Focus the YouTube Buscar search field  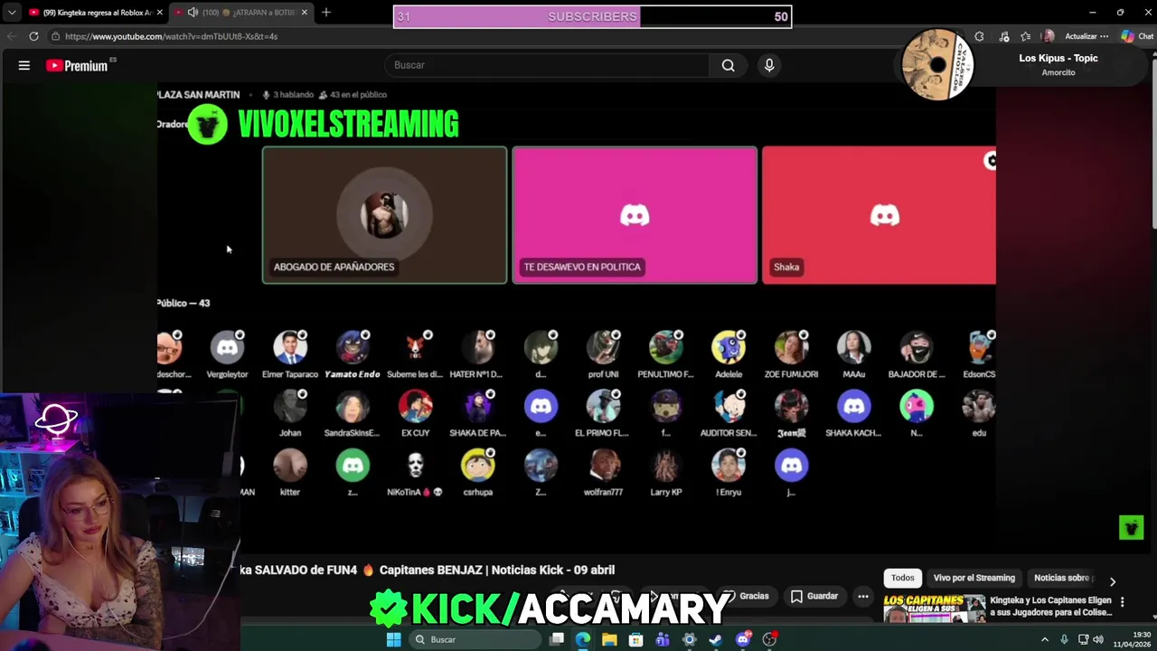[x=548, y=65]
